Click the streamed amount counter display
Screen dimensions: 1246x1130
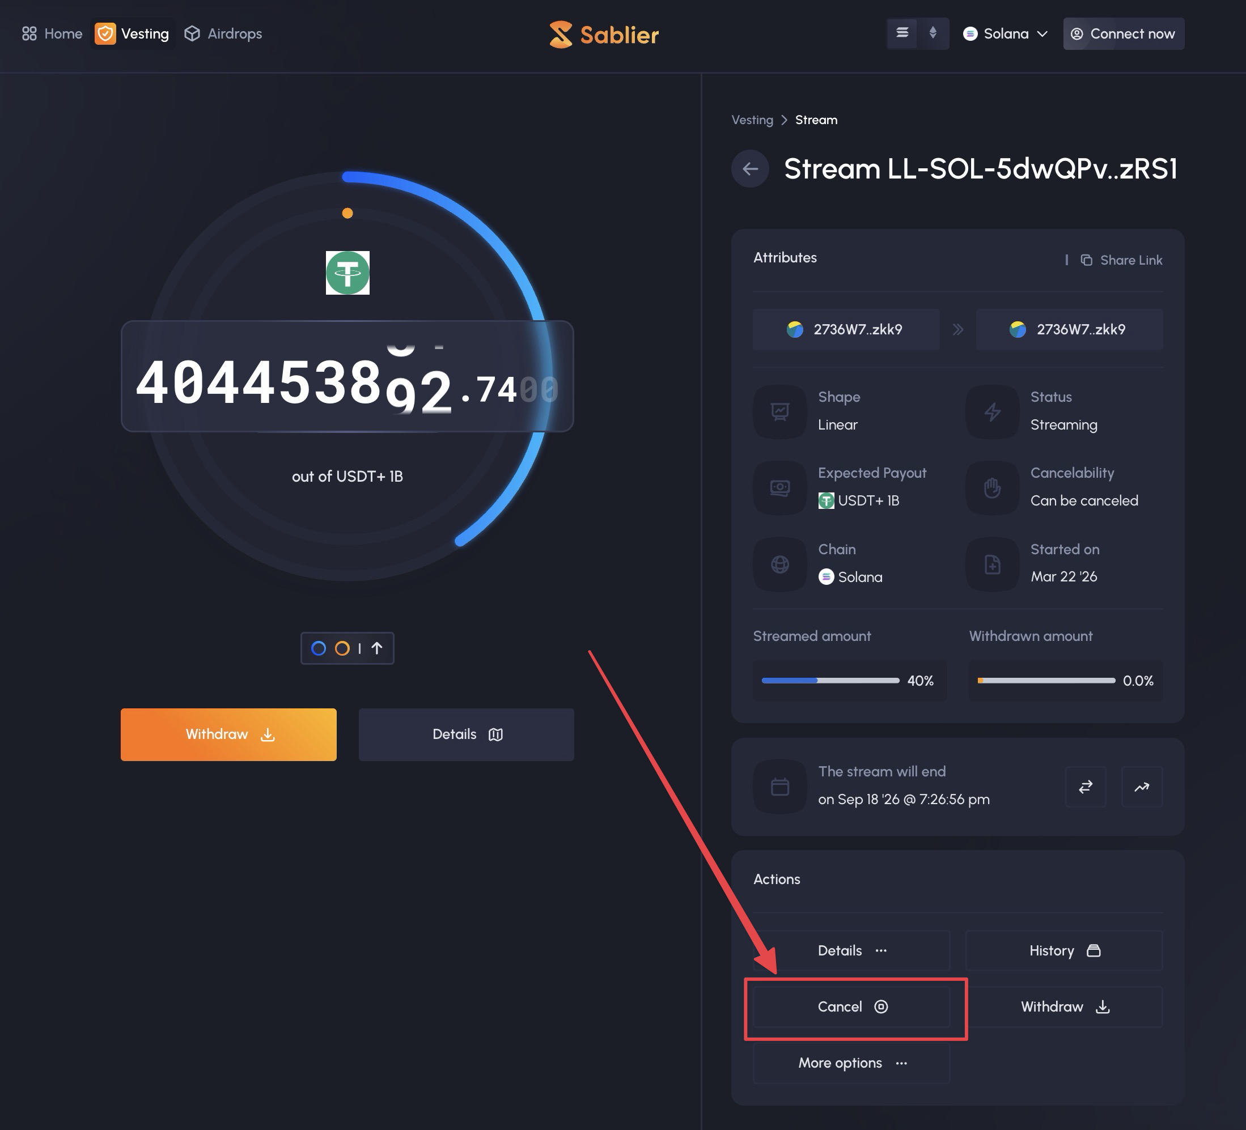point(347,376)
